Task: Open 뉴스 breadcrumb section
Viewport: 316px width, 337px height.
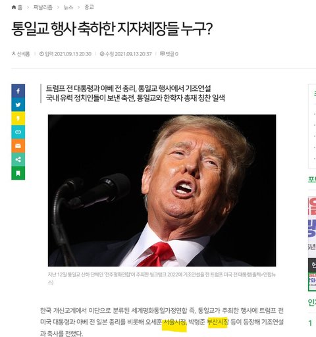Action: [68, 7]
